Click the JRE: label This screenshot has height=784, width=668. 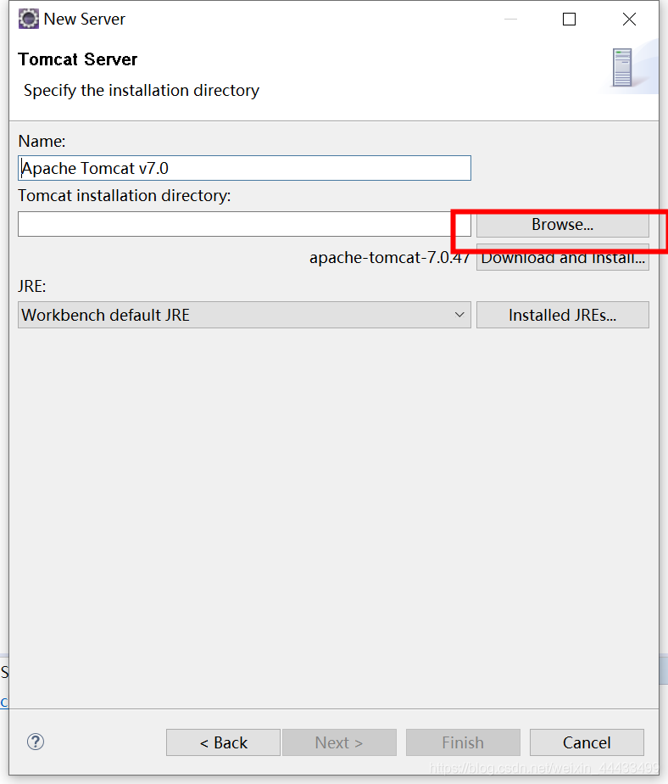pyautogui.click(x=32, y=287)
